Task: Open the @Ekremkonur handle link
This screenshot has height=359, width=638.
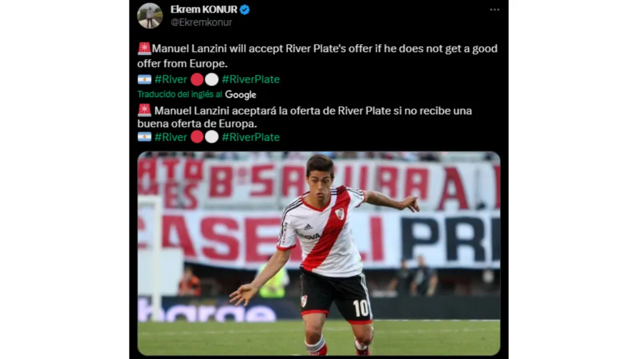Action: pos(201,22)
